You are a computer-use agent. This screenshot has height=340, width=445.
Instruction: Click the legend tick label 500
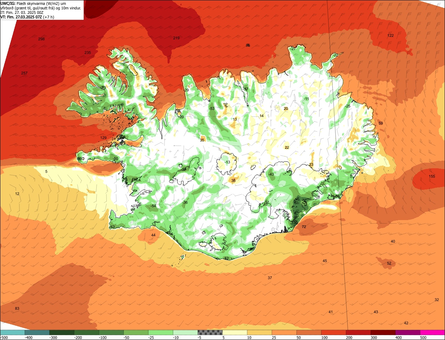(423, 338)
